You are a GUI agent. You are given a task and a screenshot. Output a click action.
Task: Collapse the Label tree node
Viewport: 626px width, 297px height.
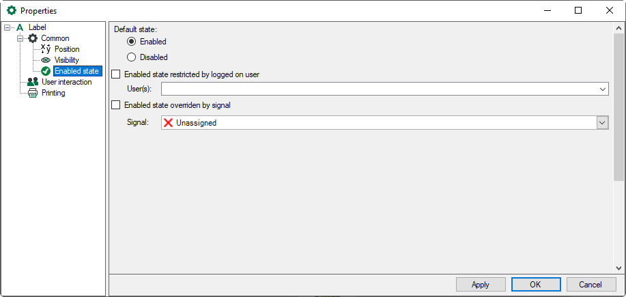[x=8, y=27]
